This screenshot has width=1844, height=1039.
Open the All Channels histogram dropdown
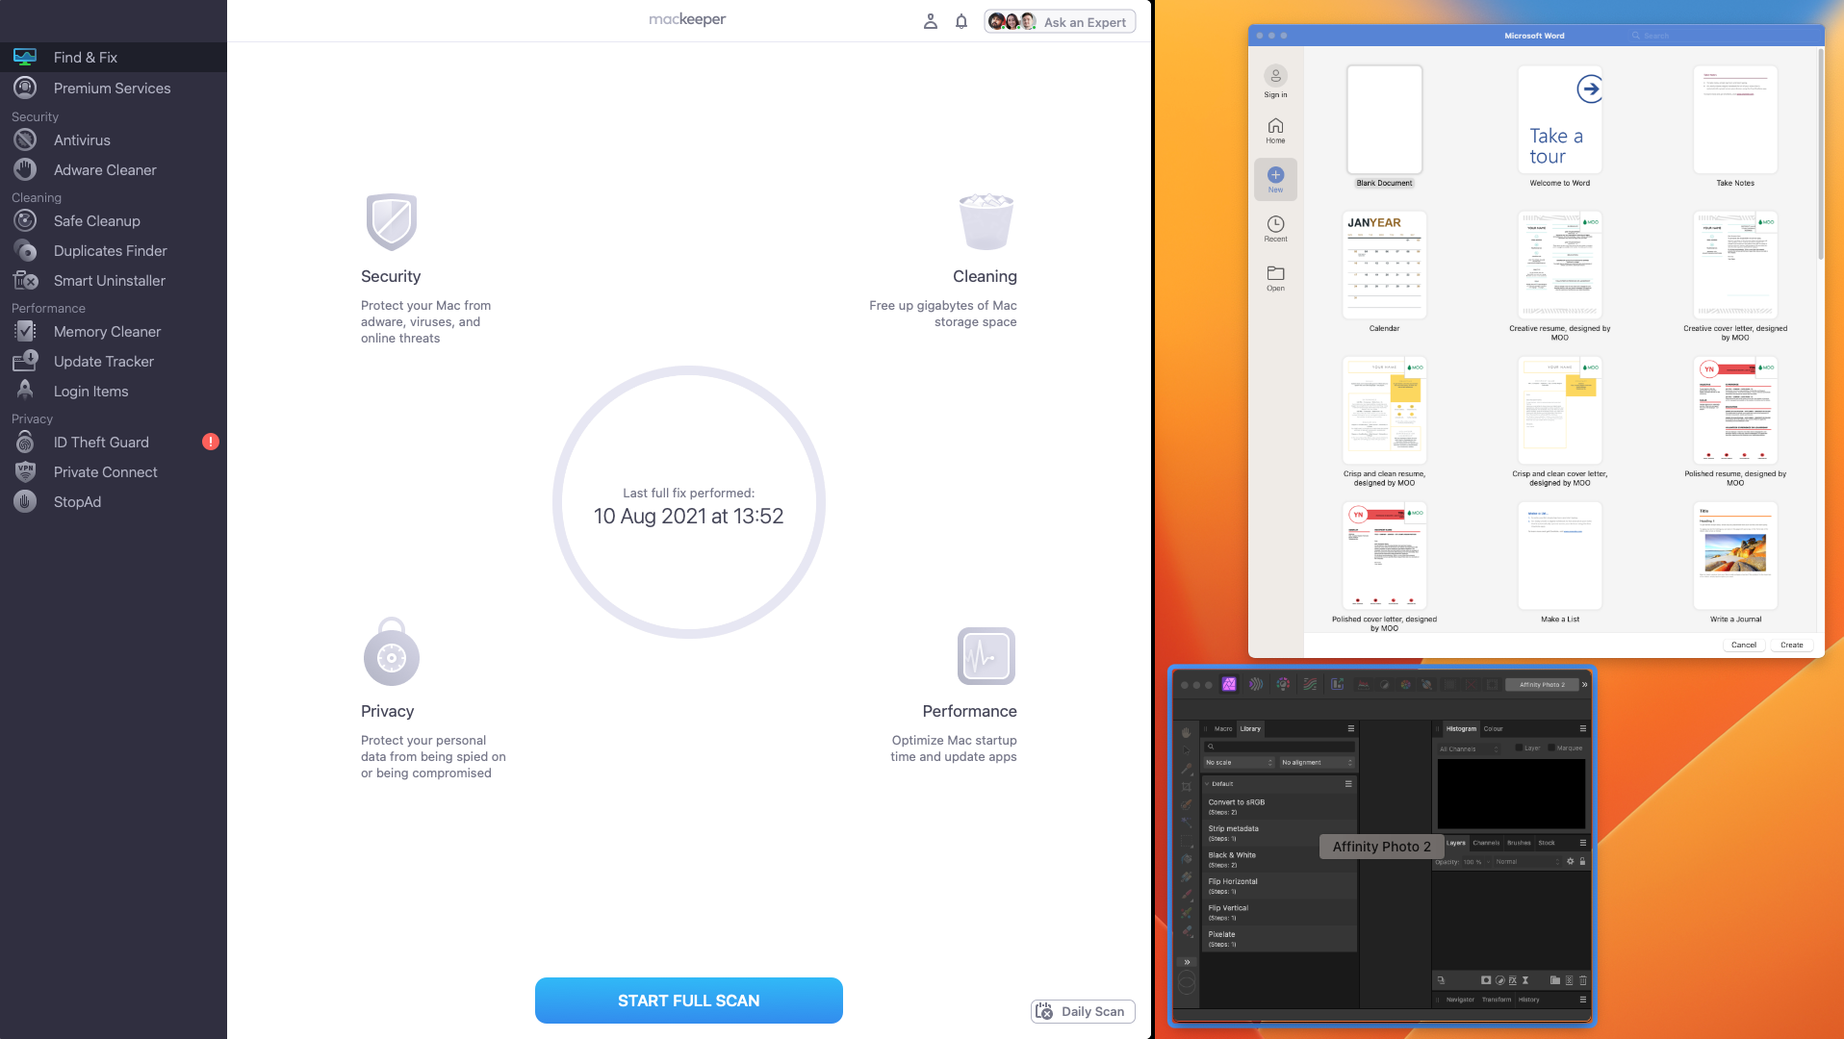[1469, 748]
